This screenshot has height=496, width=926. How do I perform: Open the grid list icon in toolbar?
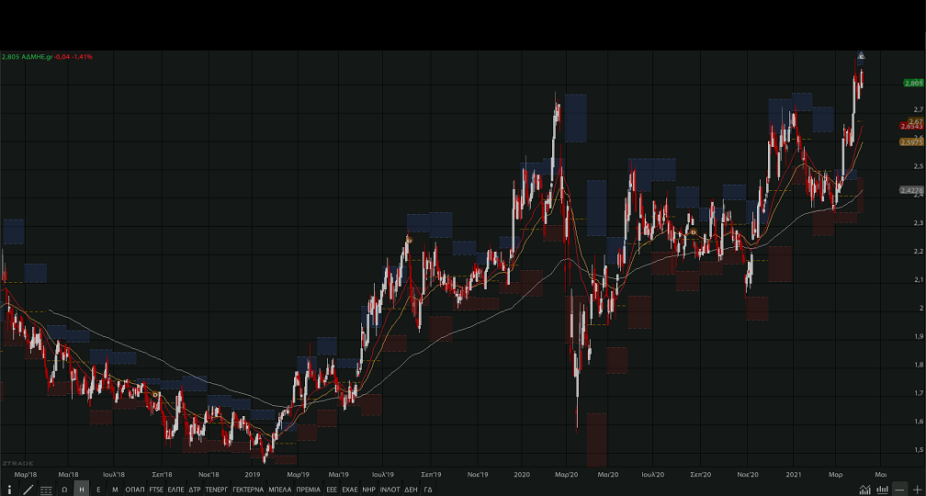point(46,490)
